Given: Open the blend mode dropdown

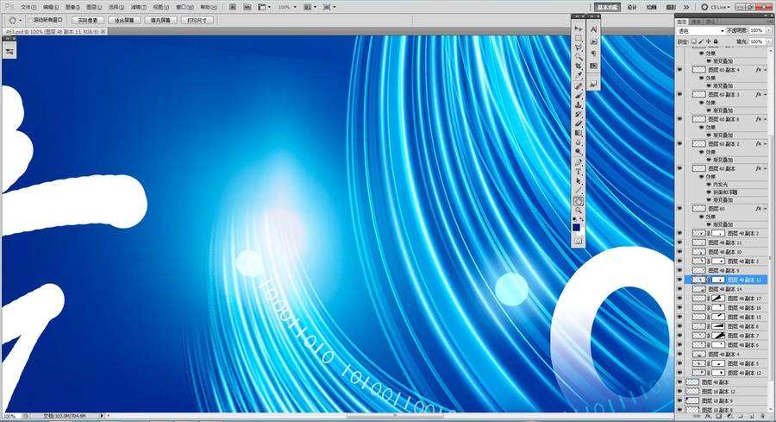Looking at the screenshot, I should tap(701, 31).
